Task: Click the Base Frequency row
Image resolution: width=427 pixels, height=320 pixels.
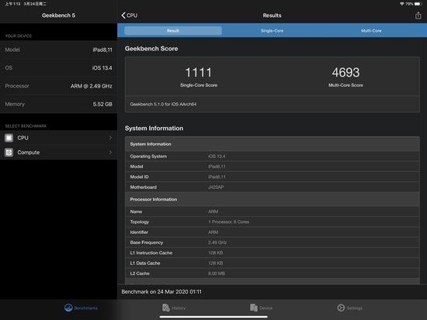Action: [272, 243]
